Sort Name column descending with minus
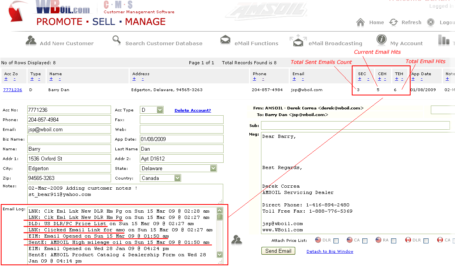Image resolution: width=455 pixels, height=266 pixels. coord(60,79)
